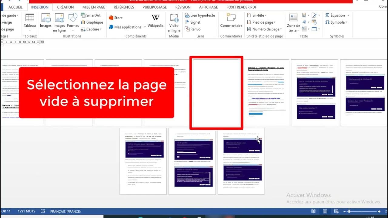Switch to Print Layout view icon
The image size is (388, 218).
click(325, 211)
